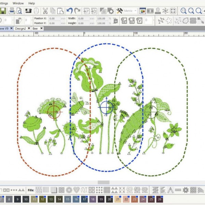
Task: Open the Help menu
Action: point(31,3)
